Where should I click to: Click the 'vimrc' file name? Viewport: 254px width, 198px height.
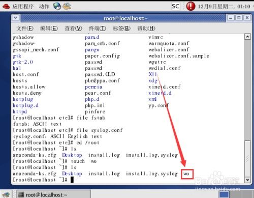coord(156,37)
